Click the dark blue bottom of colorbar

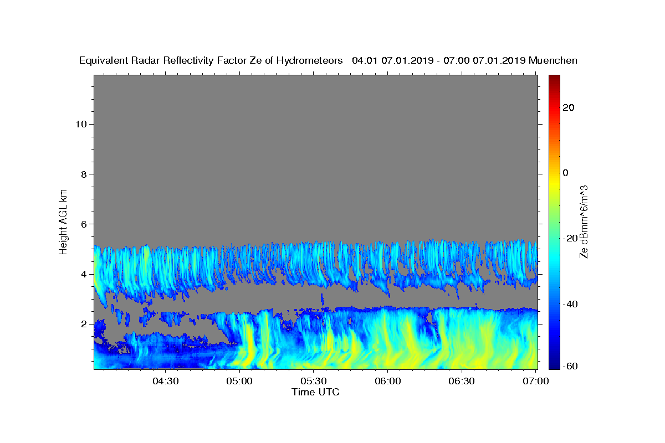coord(555,364)
